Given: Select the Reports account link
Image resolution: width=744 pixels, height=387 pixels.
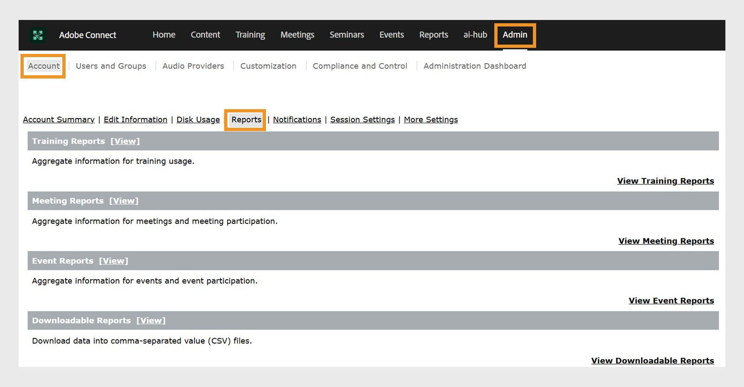Looking at the screenshot, I should [x=246, y=120].
